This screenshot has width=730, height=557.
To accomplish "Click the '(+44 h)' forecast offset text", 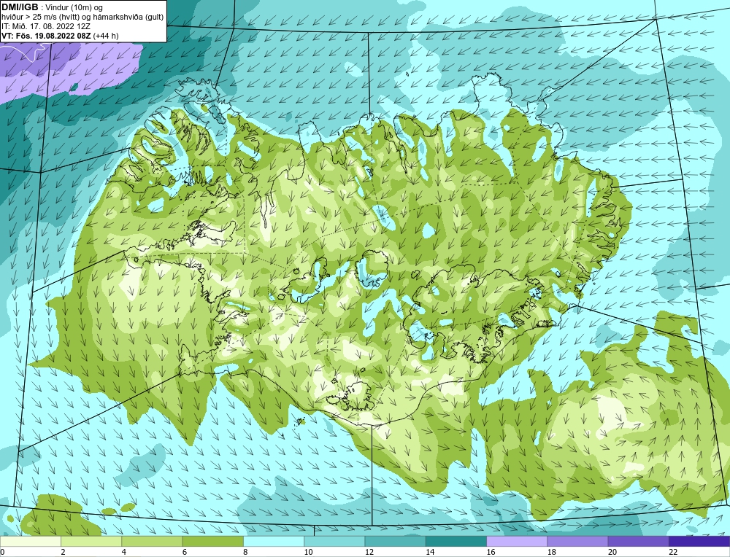I will pos(106,35).
